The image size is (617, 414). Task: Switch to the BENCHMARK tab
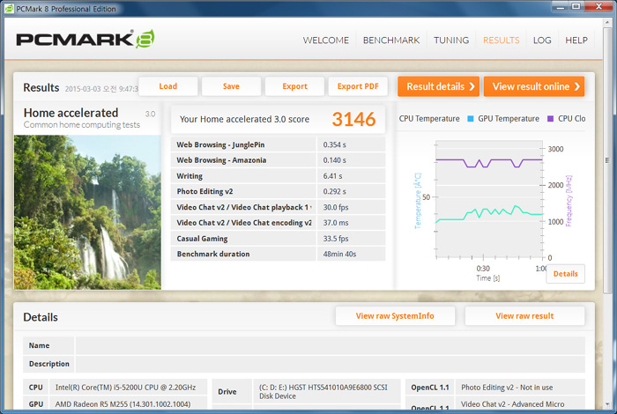391,41
